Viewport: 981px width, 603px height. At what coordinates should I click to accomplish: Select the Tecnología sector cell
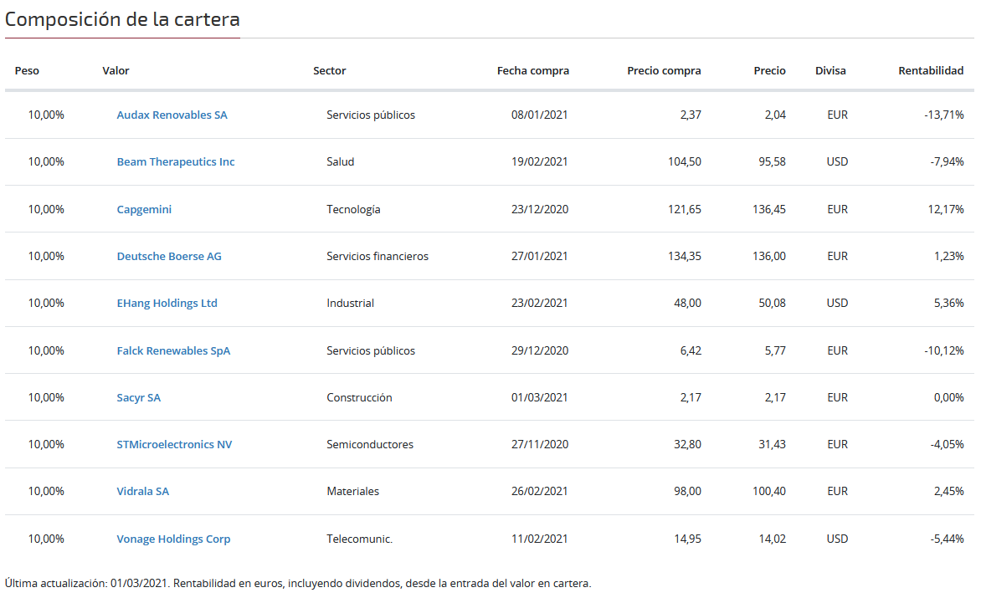pos(353,209)
